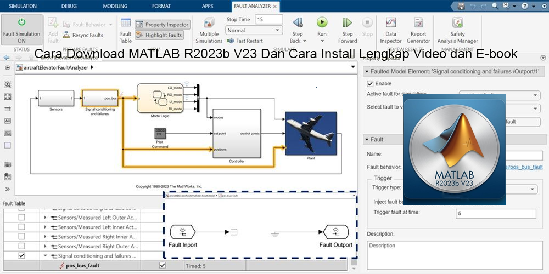Click Step Forward
This screenshot has width=549, height=274.
[x=348, y=30]
